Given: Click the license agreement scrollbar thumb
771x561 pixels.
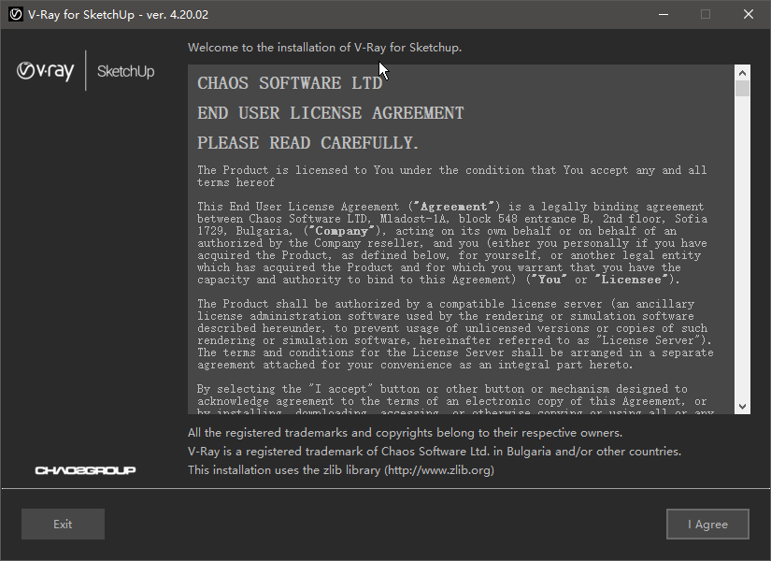Looking at the screenshot, I should (x=742, y=89).
